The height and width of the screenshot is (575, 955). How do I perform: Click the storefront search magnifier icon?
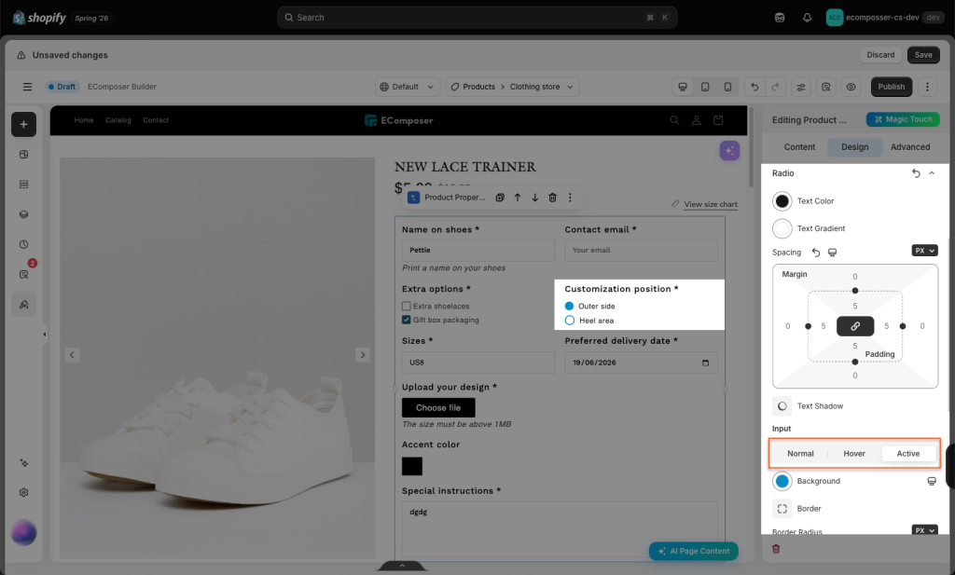point(674,120)
